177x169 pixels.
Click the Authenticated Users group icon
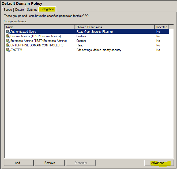8,31
